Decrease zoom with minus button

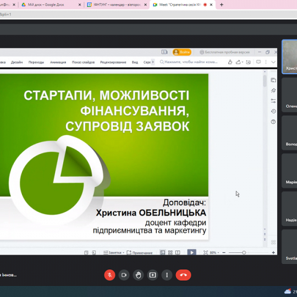point(224,252)
